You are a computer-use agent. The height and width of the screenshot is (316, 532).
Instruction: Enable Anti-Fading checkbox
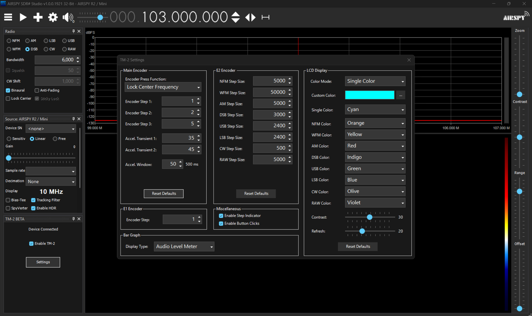click(x=47, y=90)
